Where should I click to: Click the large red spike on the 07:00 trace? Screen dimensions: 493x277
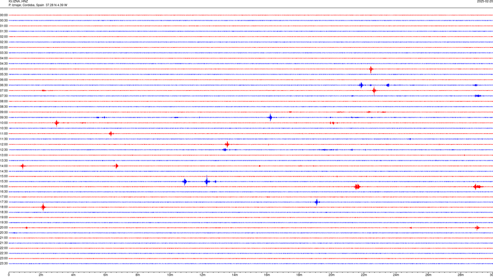coord(374,91)
